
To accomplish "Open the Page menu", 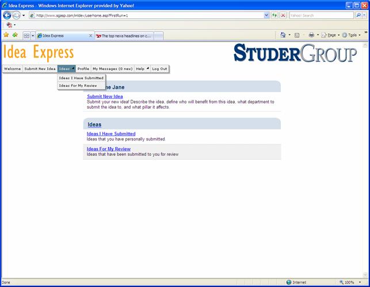I will point(330,35).
